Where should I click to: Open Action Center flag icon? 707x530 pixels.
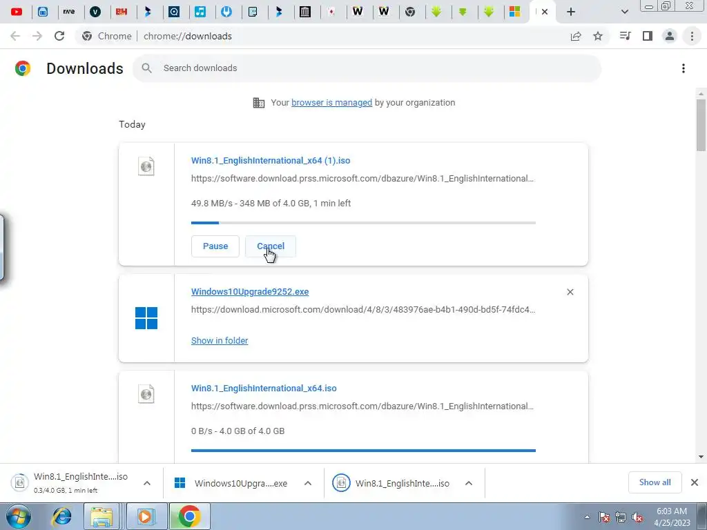[x=603, y=517]
